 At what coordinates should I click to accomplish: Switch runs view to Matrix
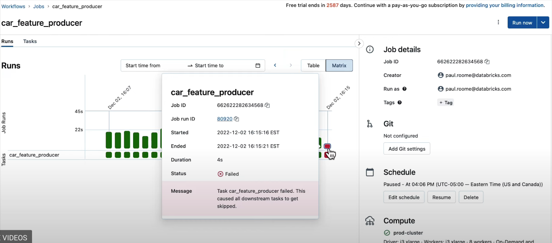point(339,65)
